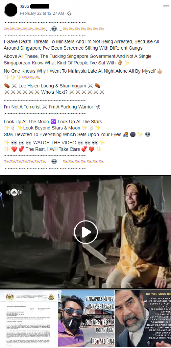Open the post options three-dot menu

(x=166, y=6)
